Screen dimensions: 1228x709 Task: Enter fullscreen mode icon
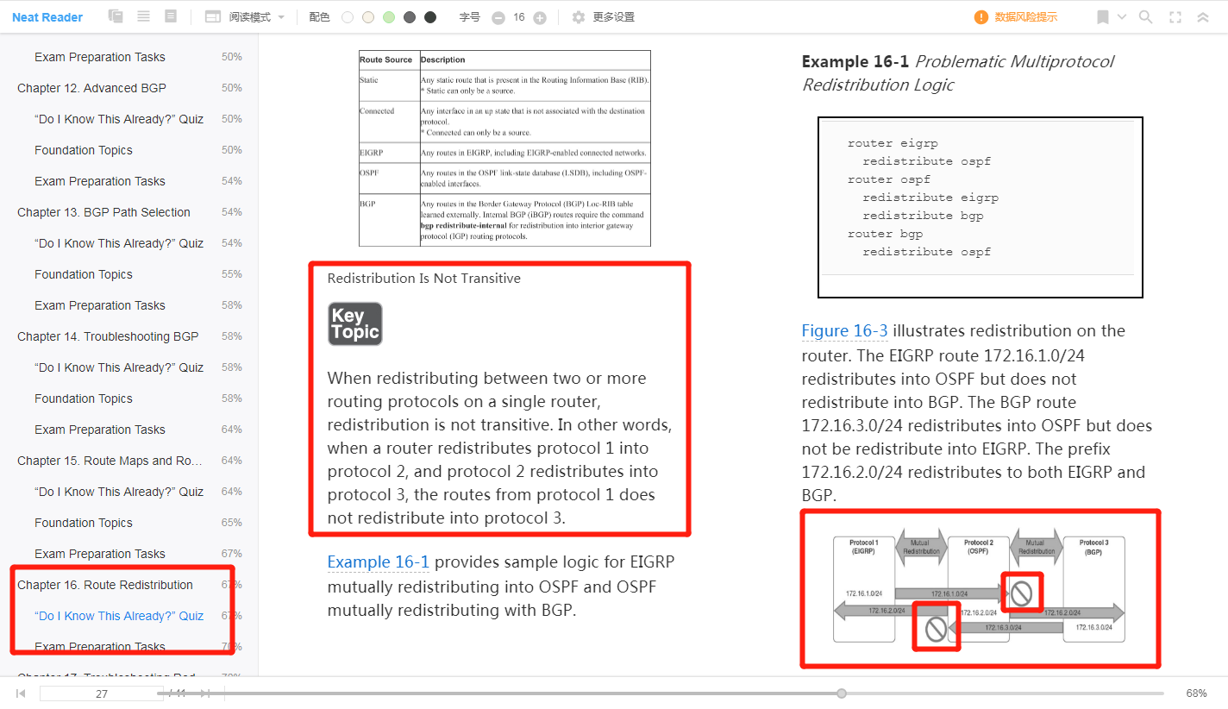pos(1175,17)
